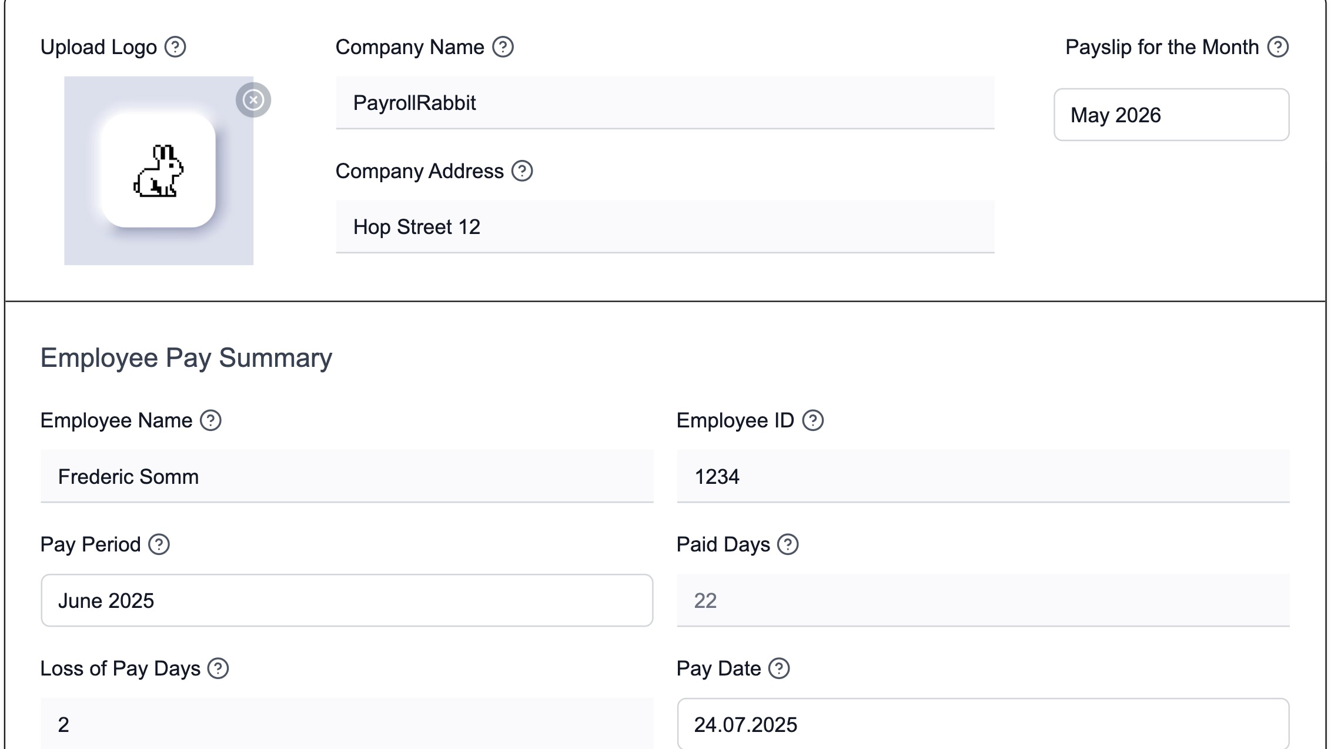The height and width of the screenshot is (749, 1331).
Task: Open the Upload Logo help tooltip
Action: 175,48
